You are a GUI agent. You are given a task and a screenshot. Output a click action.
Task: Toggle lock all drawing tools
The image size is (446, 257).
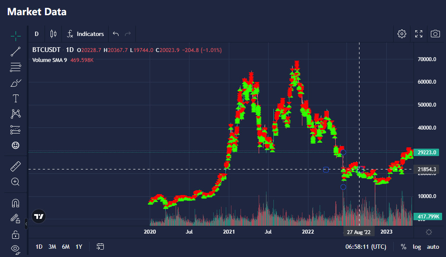(16, 234)
